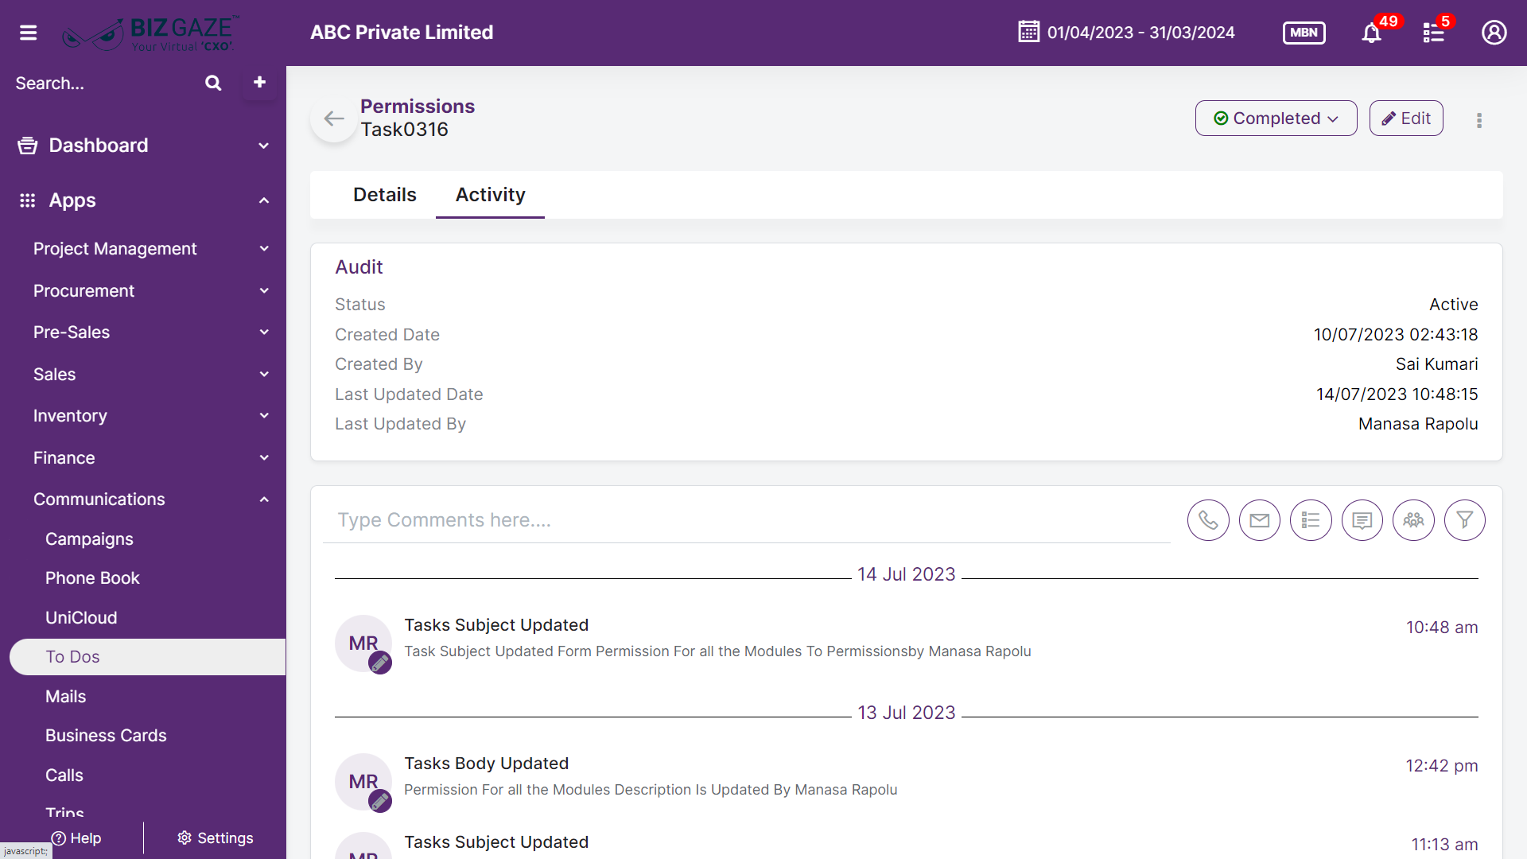1527x859 pixels.
Task: Click MR avatar on Tasks Body Updated
Action: point(363,782)
